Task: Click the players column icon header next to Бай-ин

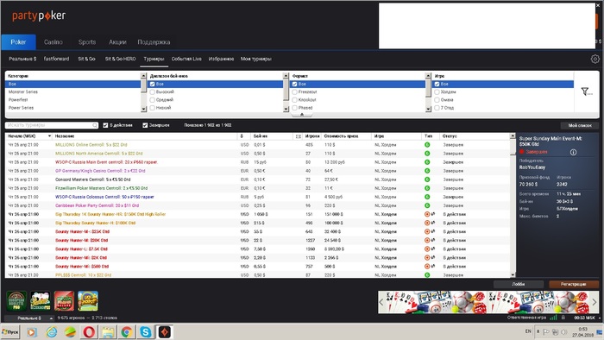Action: pyautogui.click(x=299, y=136)
